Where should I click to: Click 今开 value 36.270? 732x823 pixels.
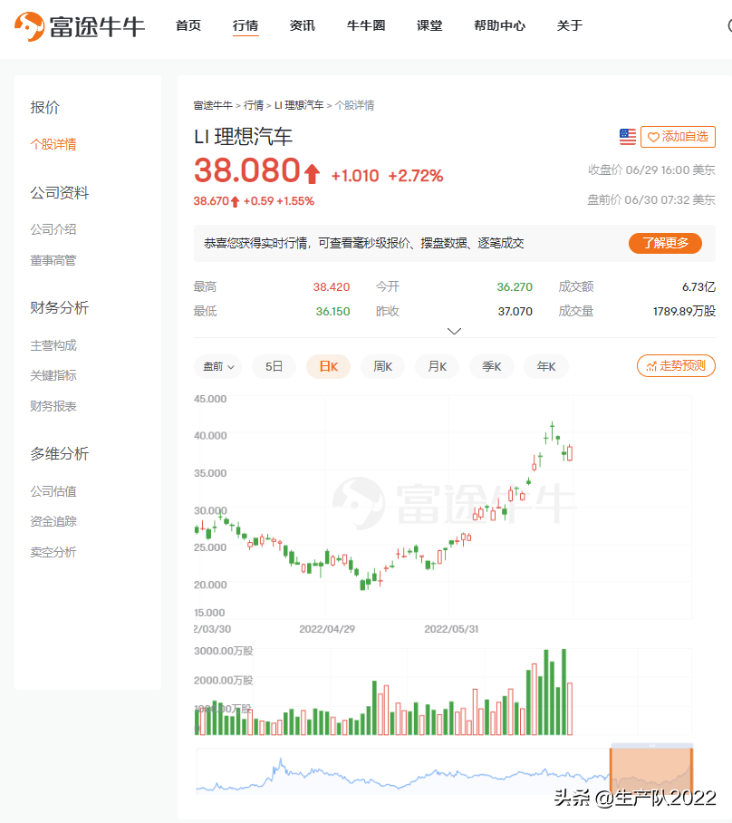515,287
